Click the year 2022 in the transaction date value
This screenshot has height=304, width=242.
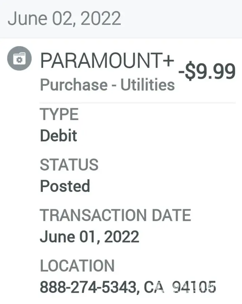[122, 237]
